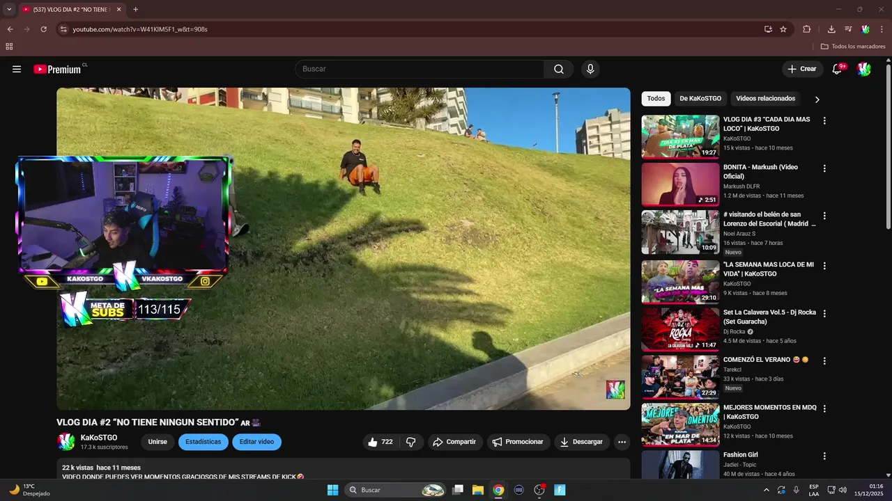
Task: Open Chrome profile avatar in toolbar
Action: pyautogui.click(x=866, y=29)
